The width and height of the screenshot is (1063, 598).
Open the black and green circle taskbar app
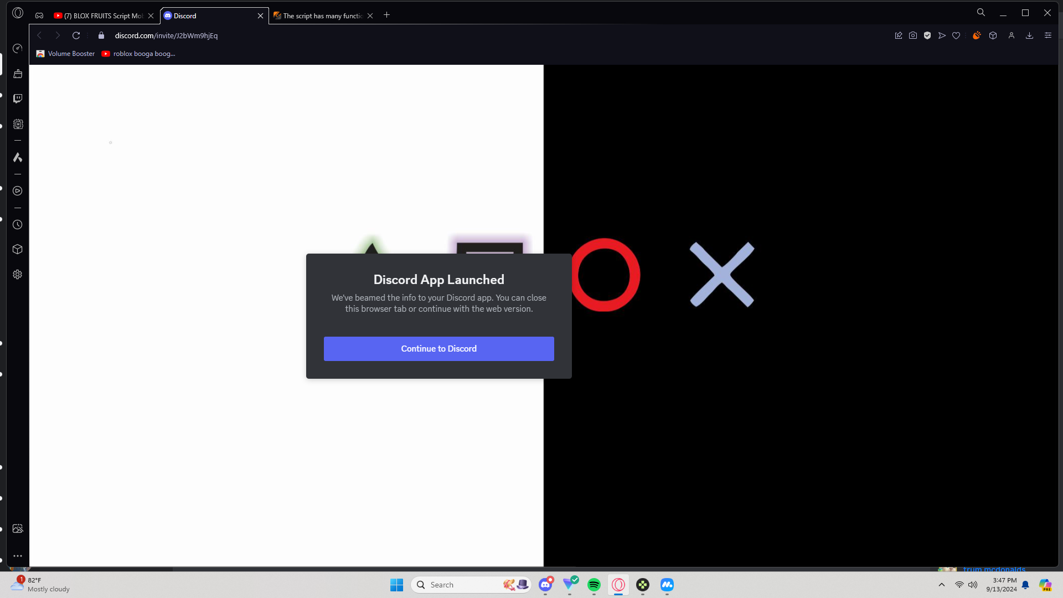(643, 585)
